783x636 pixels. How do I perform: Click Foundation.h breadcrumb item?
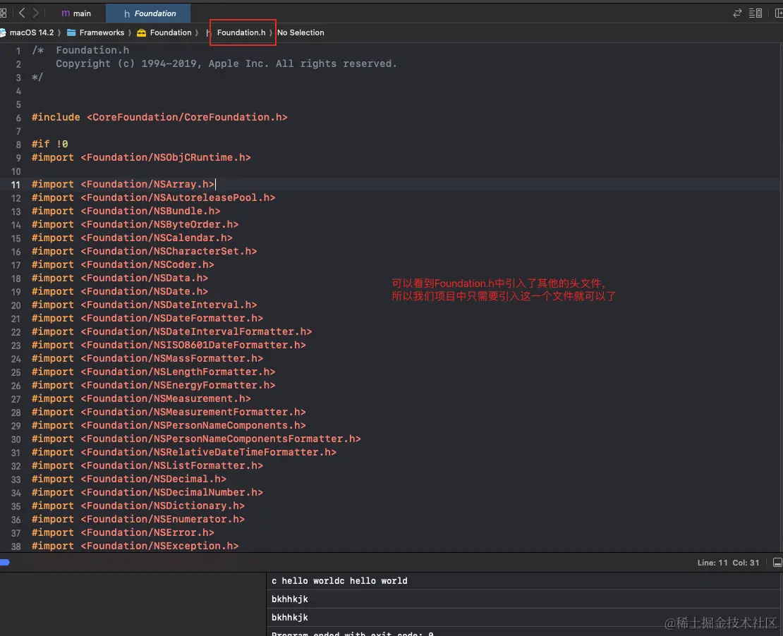click(x=241, y=32)
